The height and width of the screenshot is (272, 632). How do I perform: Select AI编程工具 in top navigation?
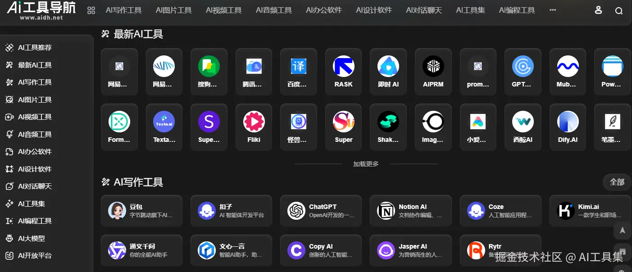click(x=517, y=10)
